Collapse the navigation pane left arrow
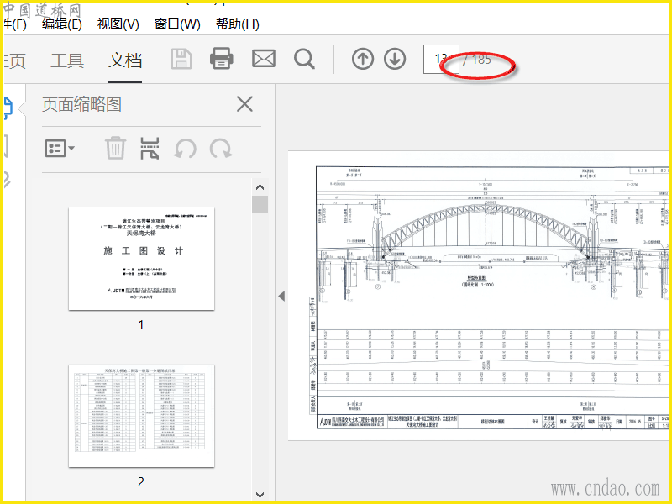The width and height of the screenshot is (672, 504). 281,297
